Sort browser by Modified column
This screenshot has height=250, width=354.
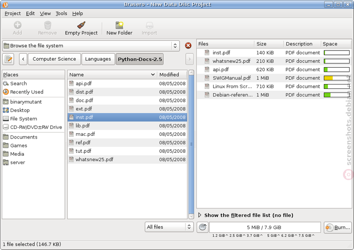click(172, 75)
